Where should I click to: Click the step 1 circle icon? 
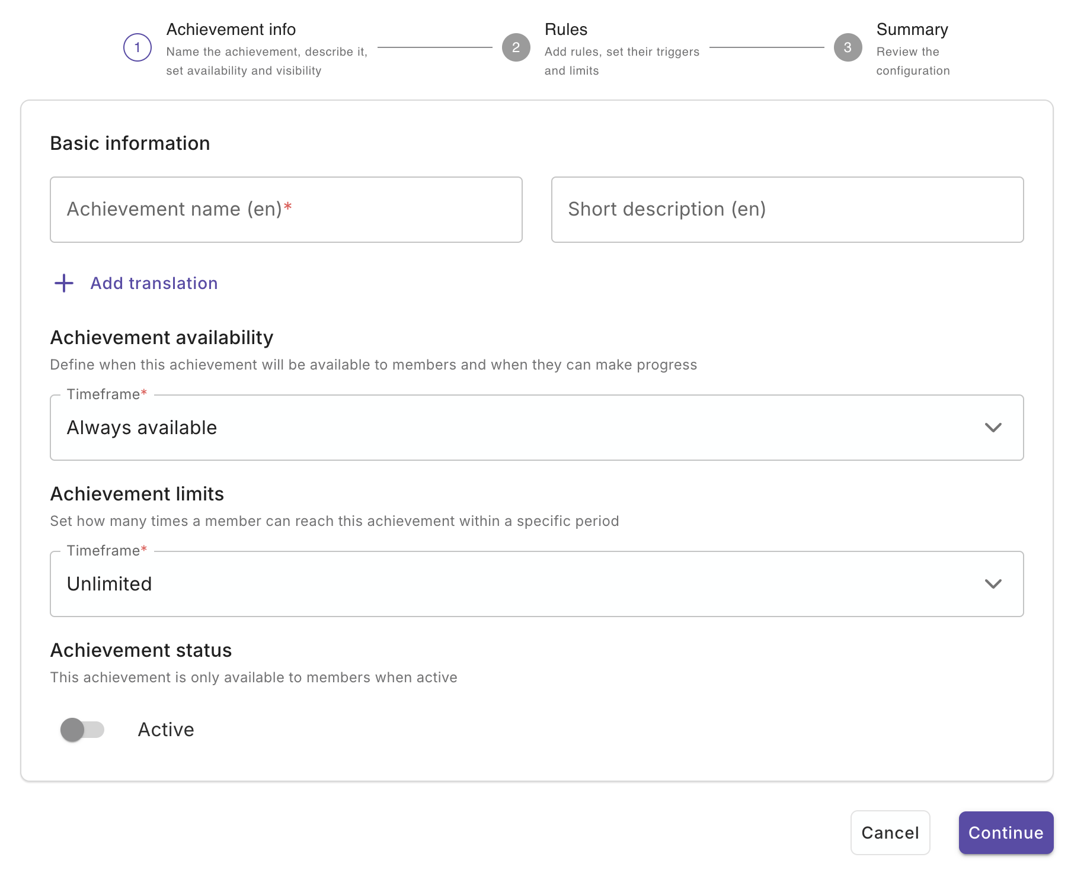tap(138, 47)
